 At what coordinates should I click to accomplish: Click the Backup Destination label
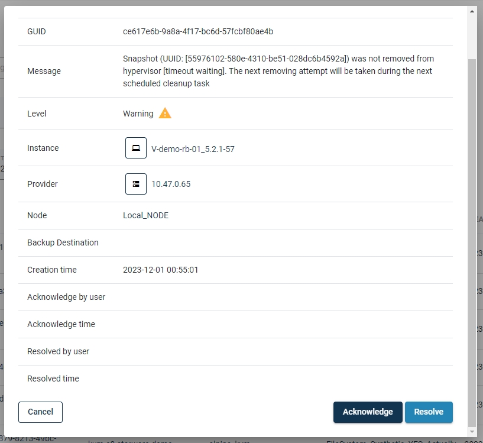coord(63,242)
